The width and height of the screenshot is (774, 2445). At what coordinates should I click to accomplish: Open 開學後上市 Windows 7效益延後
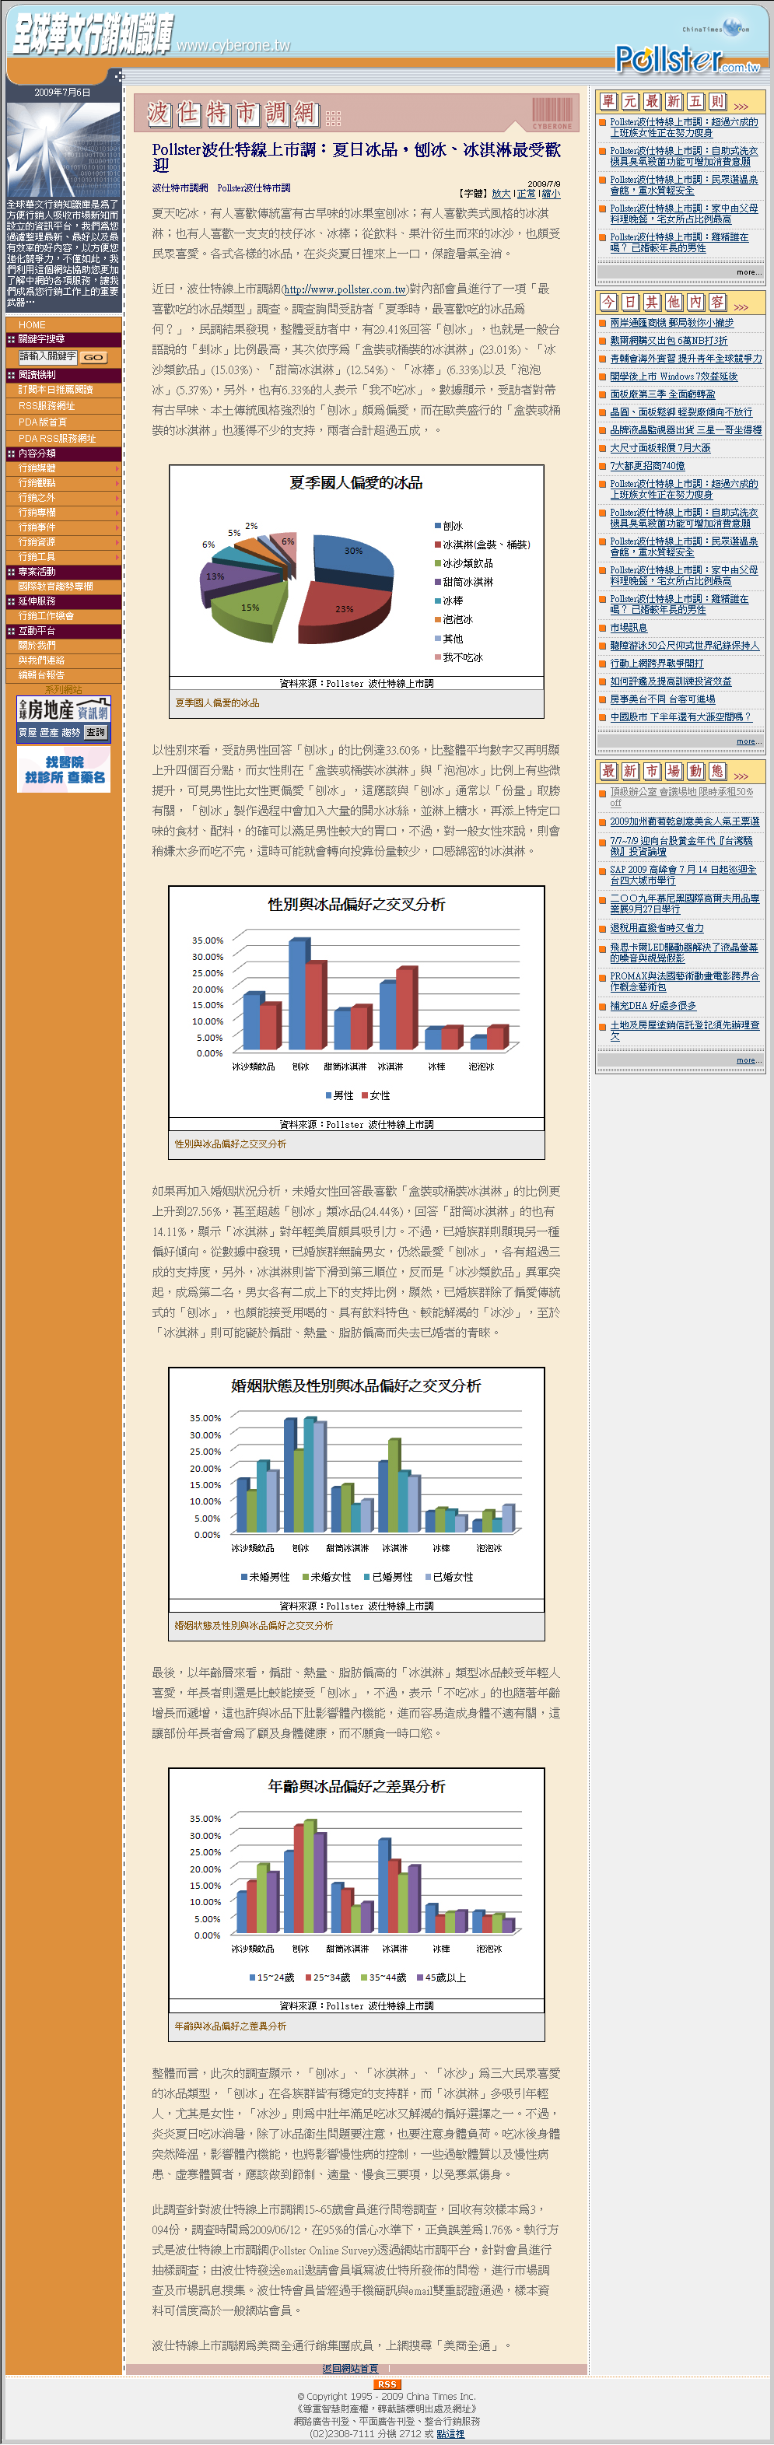674,377
